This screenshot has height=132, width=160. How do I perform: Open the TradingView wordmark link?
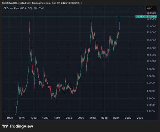21,126
